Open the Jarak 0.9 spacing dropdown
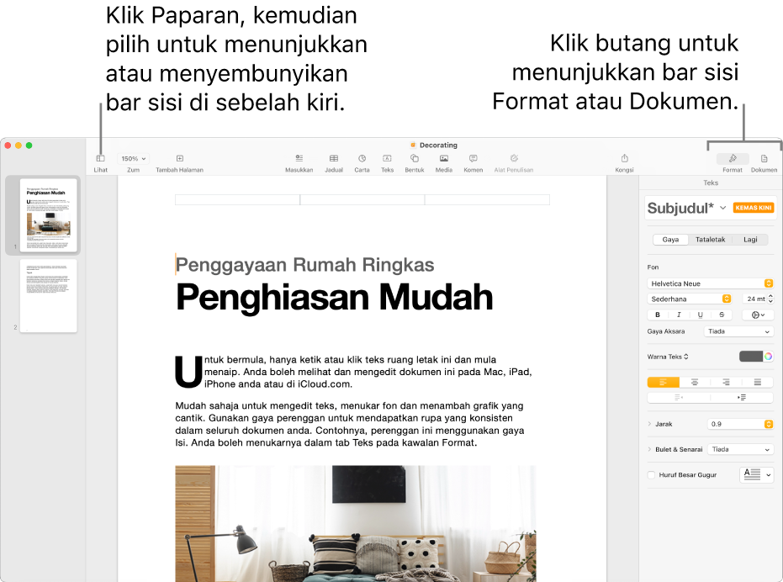Viewport: 783px width, 582px height. tap(741, 424)
